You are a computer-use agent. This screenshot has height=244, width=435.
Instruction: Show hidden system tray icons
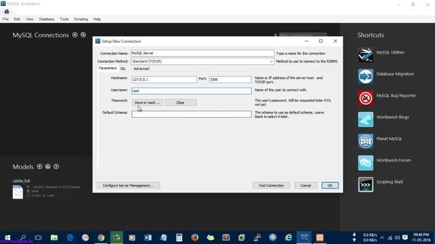tap(382, 238)
